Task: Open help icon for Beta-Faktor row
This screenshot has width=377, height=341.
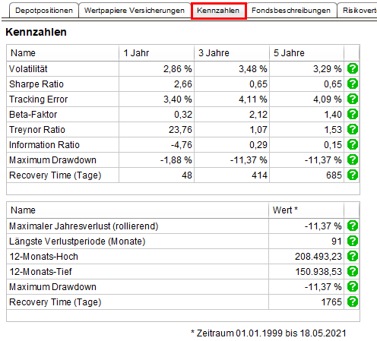Action: (x=353, y=114)
